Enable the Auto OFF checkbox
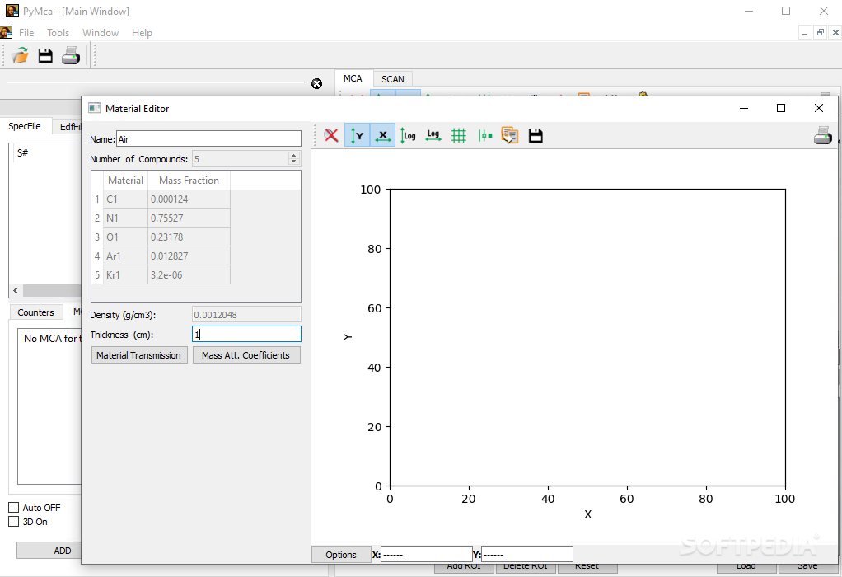Viewport: 842px width, 577px height. tap(14, 507)
